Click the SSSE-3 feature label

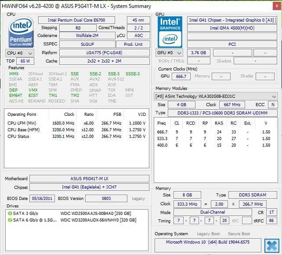(133, 74)
